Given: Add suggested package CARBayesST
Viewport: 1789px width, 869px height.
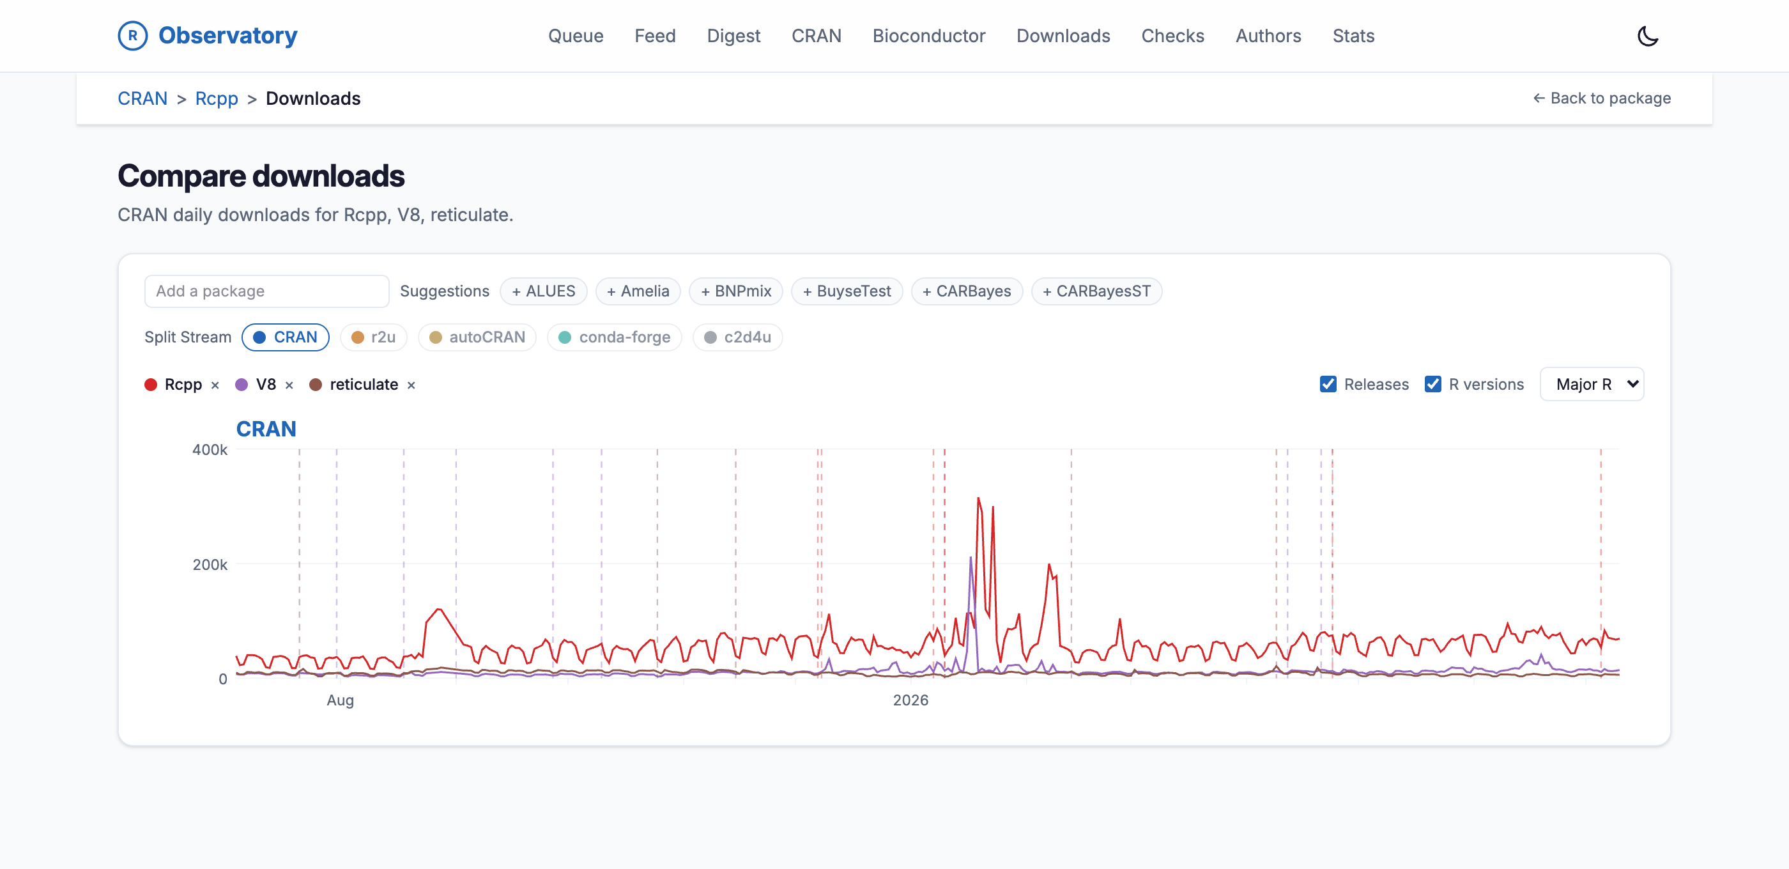Looking at the screenshot, I should [1096, 291].
